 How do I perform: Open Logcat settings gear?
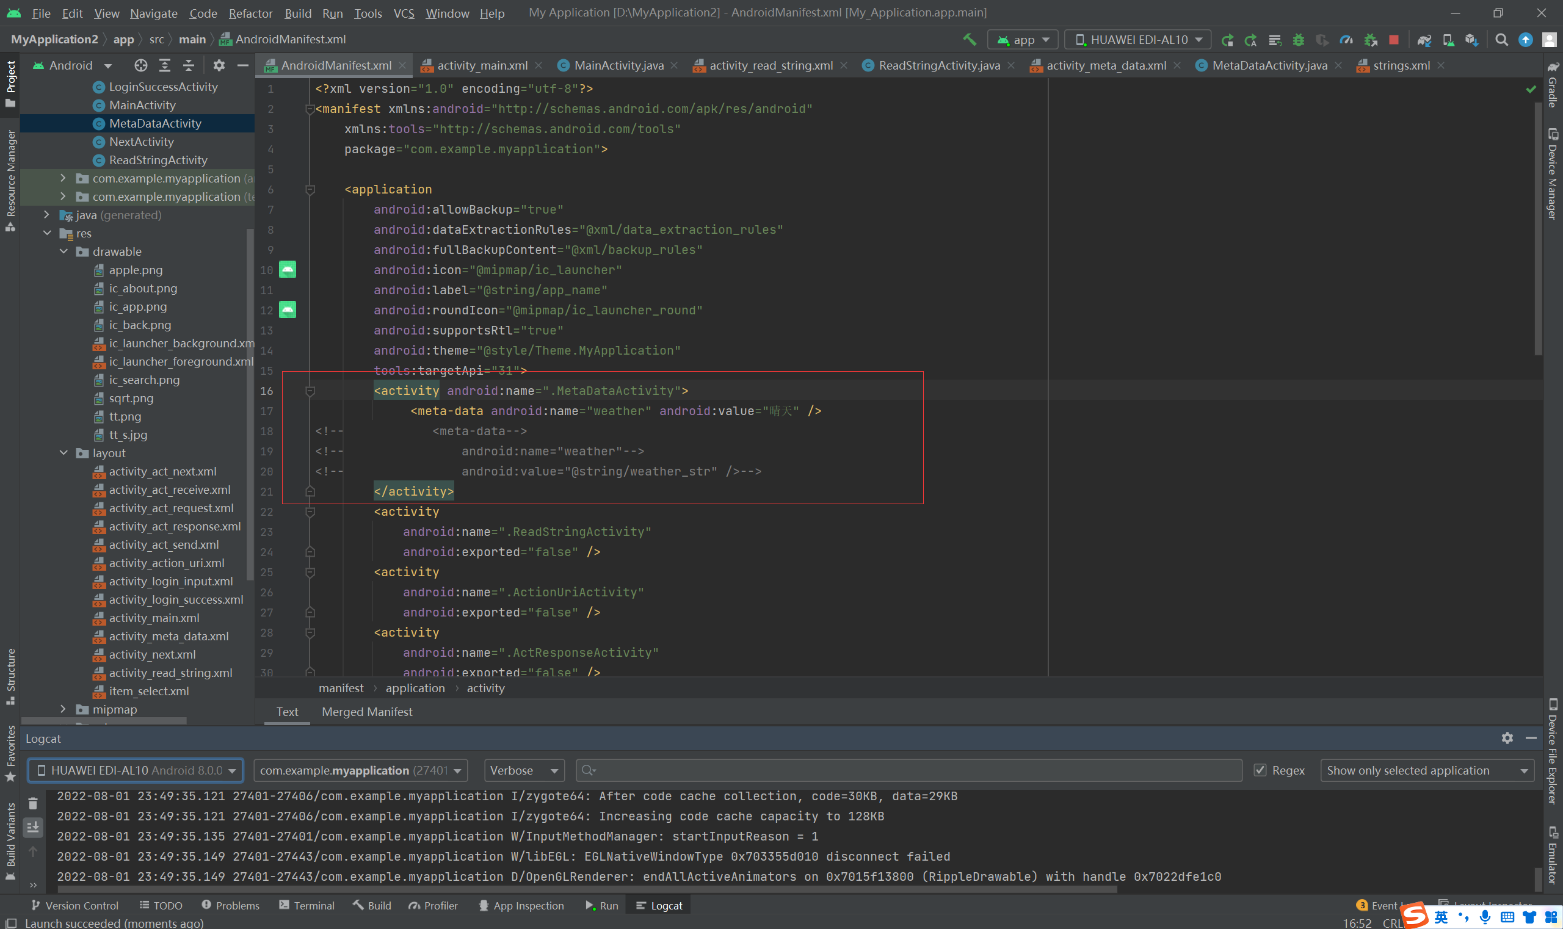[x=1507, y=738]
